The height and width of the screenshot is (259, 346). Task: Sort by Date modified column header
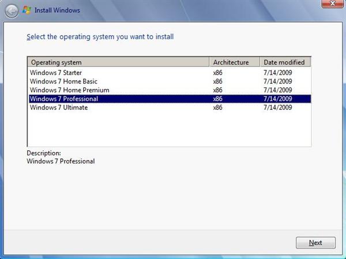pos(285,62)
